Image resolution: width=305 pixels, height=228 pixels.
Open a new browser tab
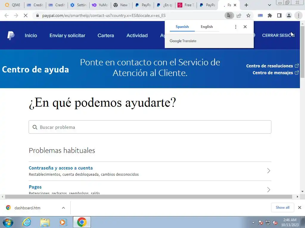(x=246, y=5)
